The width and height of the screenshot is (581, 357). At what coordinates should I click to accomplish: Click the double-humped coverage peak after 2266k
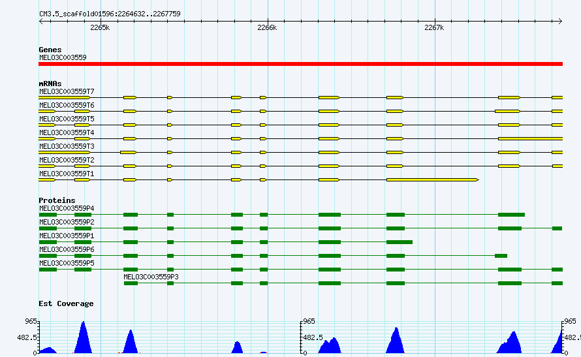click(x=330, y=346)
